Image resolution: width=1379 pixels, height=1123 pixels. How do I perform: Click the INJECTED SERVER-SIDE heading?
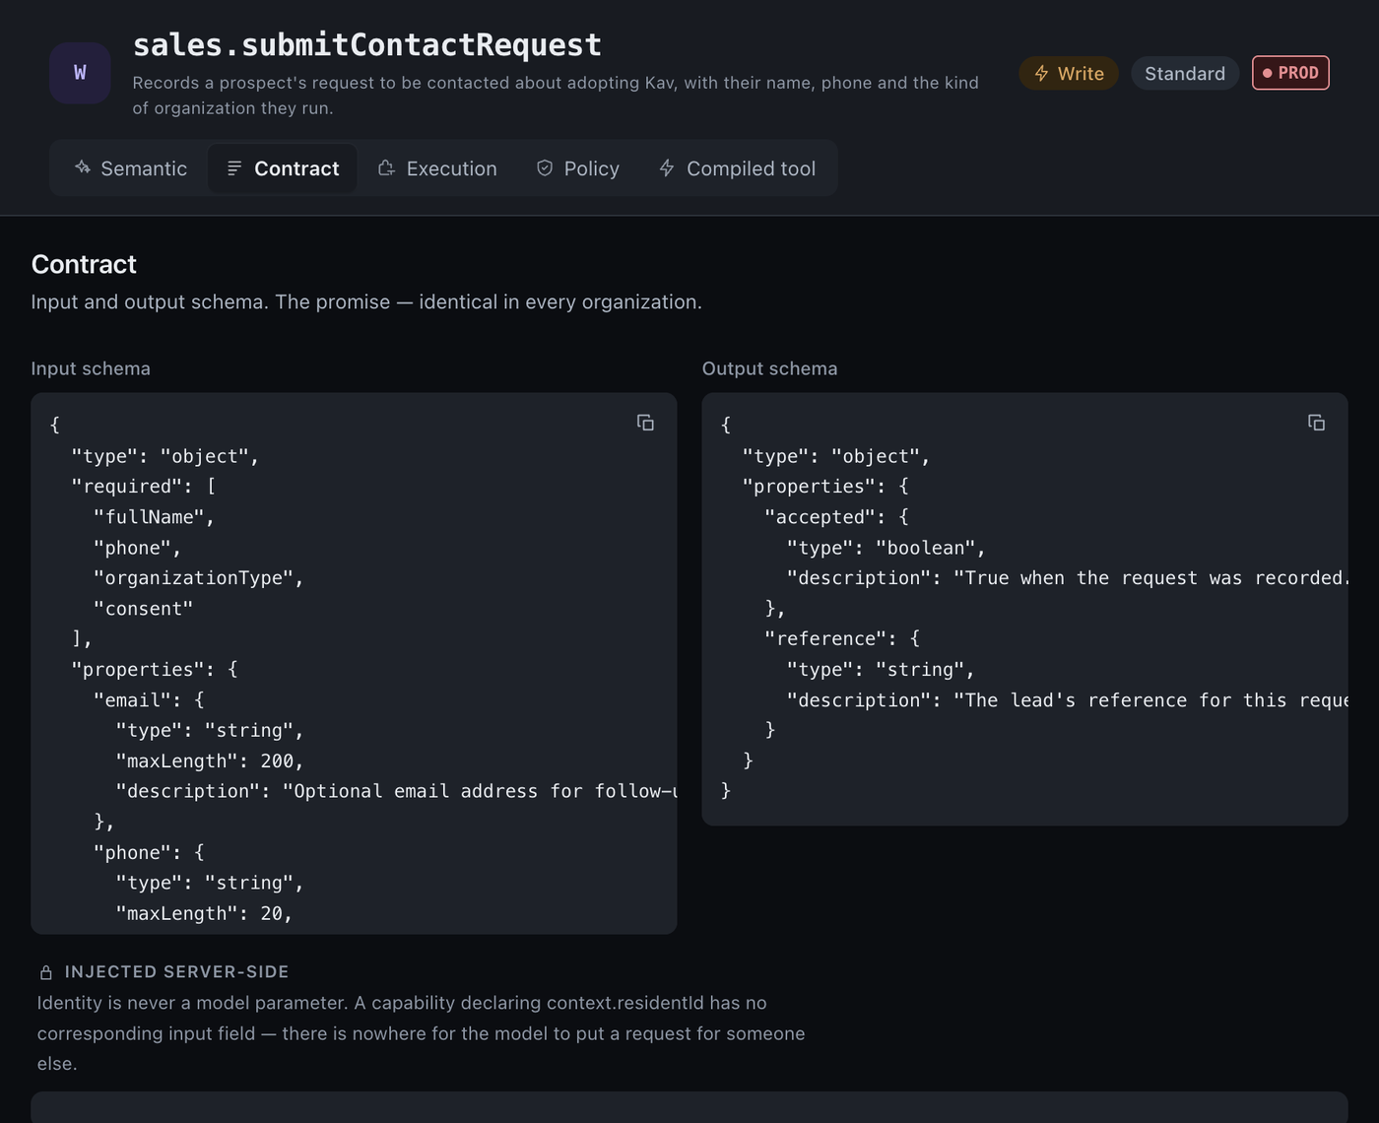click(177, 972)
